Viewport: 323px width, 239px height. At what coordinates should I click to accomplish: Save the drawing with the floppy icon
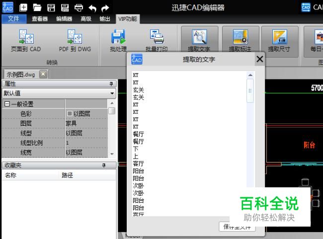point(51,8)
